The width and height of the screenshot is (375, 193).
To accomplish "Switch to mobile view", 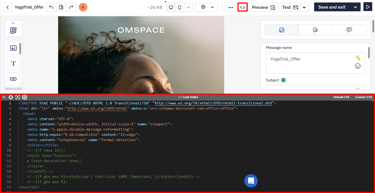I will (x=180, y=7).
